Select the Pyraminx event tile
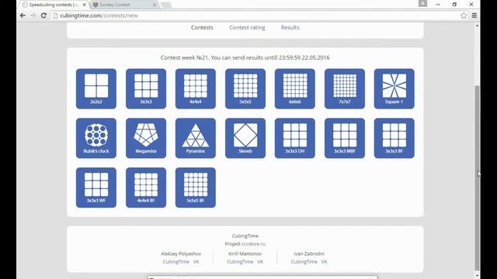 pyautogui.click(x=196, y=138)
